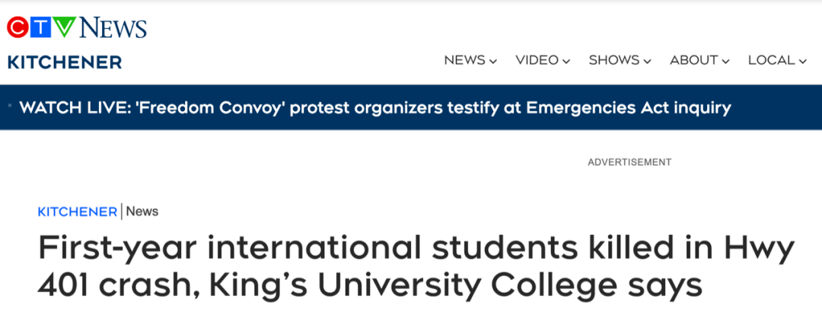Viewport: 822px width, 321px height.
Task: Click the ADVERTISEMENT label above the article
Action: click(629, 162)
